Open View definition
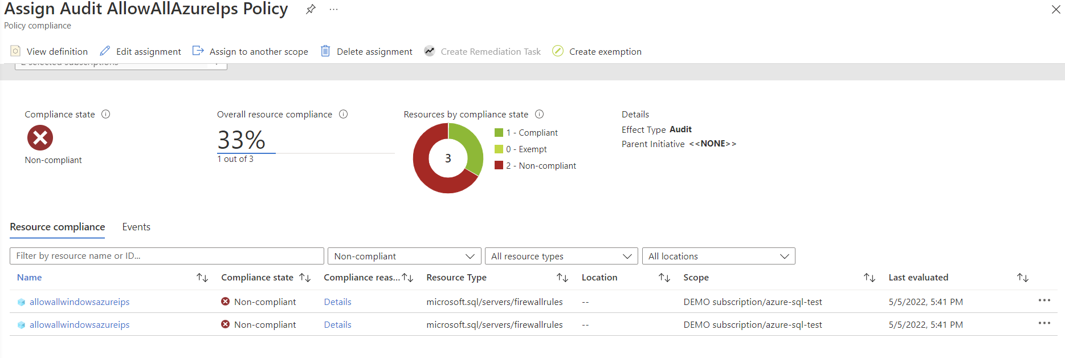The image size is (1065, 358). pos(57,51)
